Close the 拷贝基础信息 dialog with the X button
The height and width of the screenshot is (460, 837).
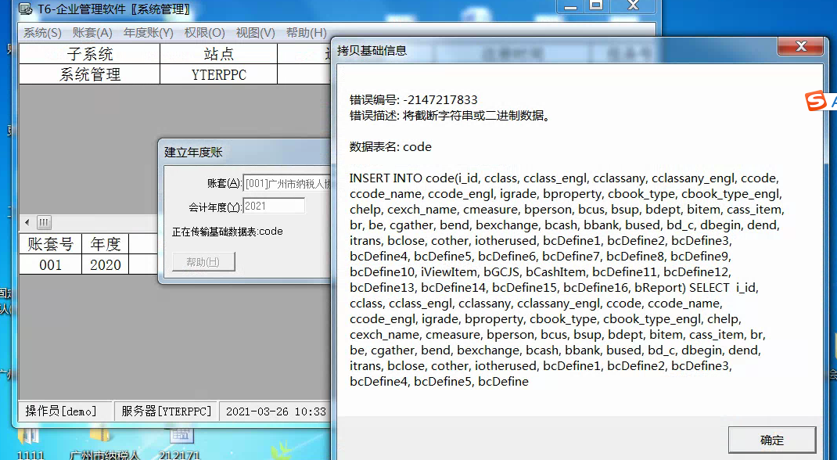point(801,46)
